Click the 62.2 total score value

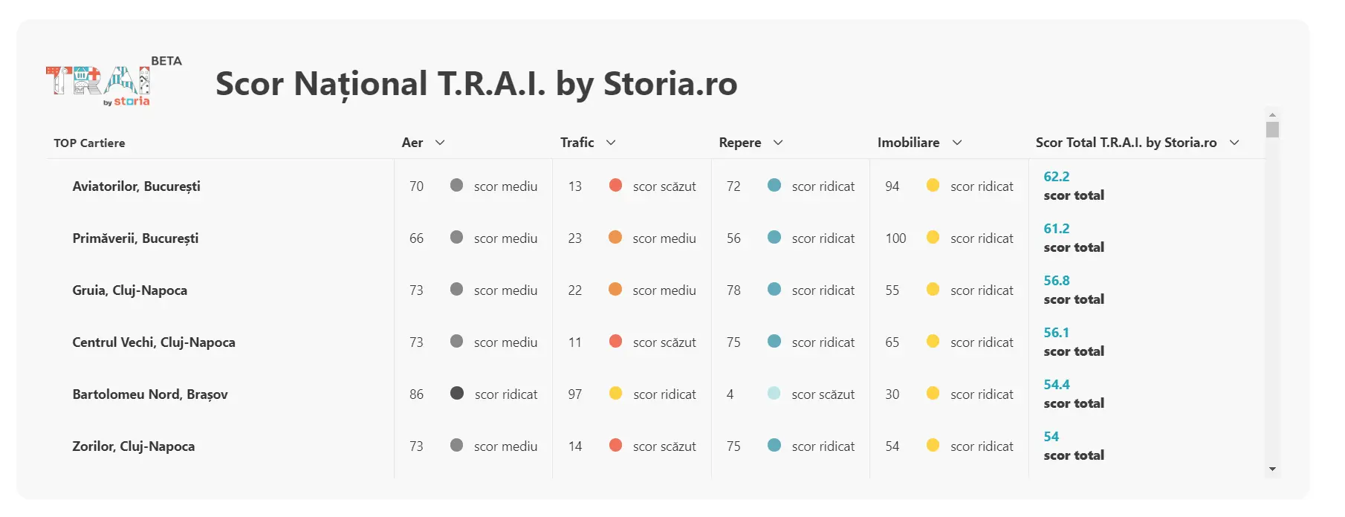(1057, 177)
